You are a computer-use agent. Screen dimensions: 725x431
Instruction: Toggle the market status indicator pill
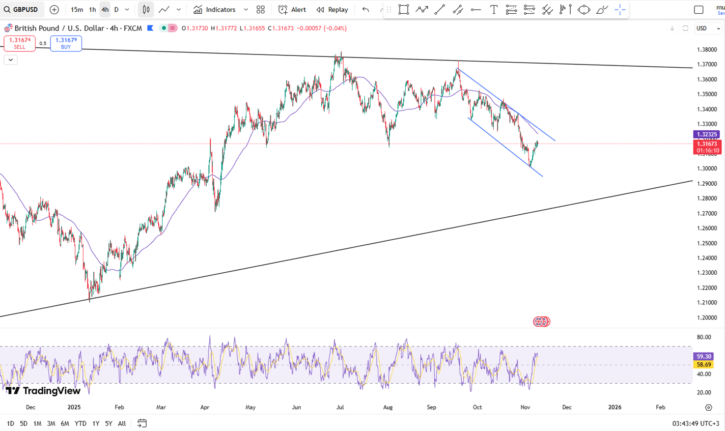pyautogui.click(x=168, y=28)
